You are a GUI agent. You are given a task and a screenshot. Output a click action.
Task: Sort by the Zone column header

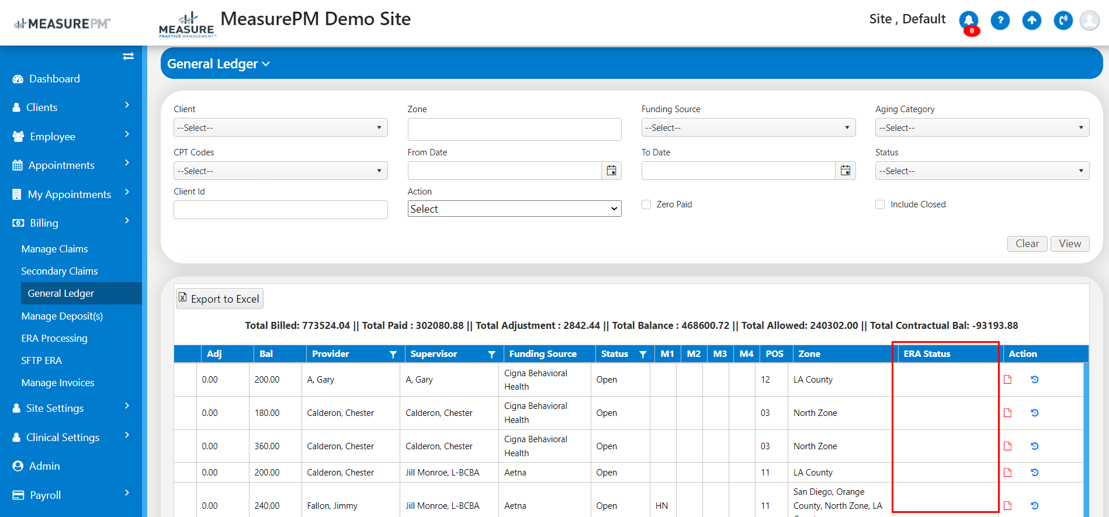pyautogui.click(x=809, y=353)
